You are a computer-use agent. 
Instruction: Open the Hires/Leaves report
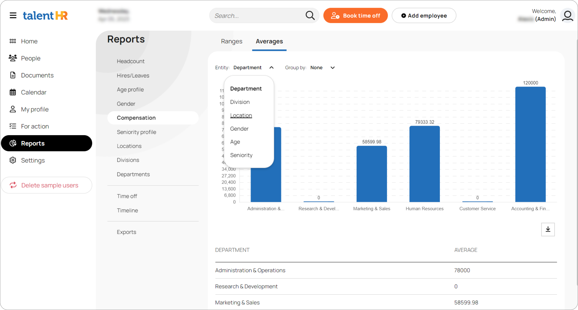[133, 75]
